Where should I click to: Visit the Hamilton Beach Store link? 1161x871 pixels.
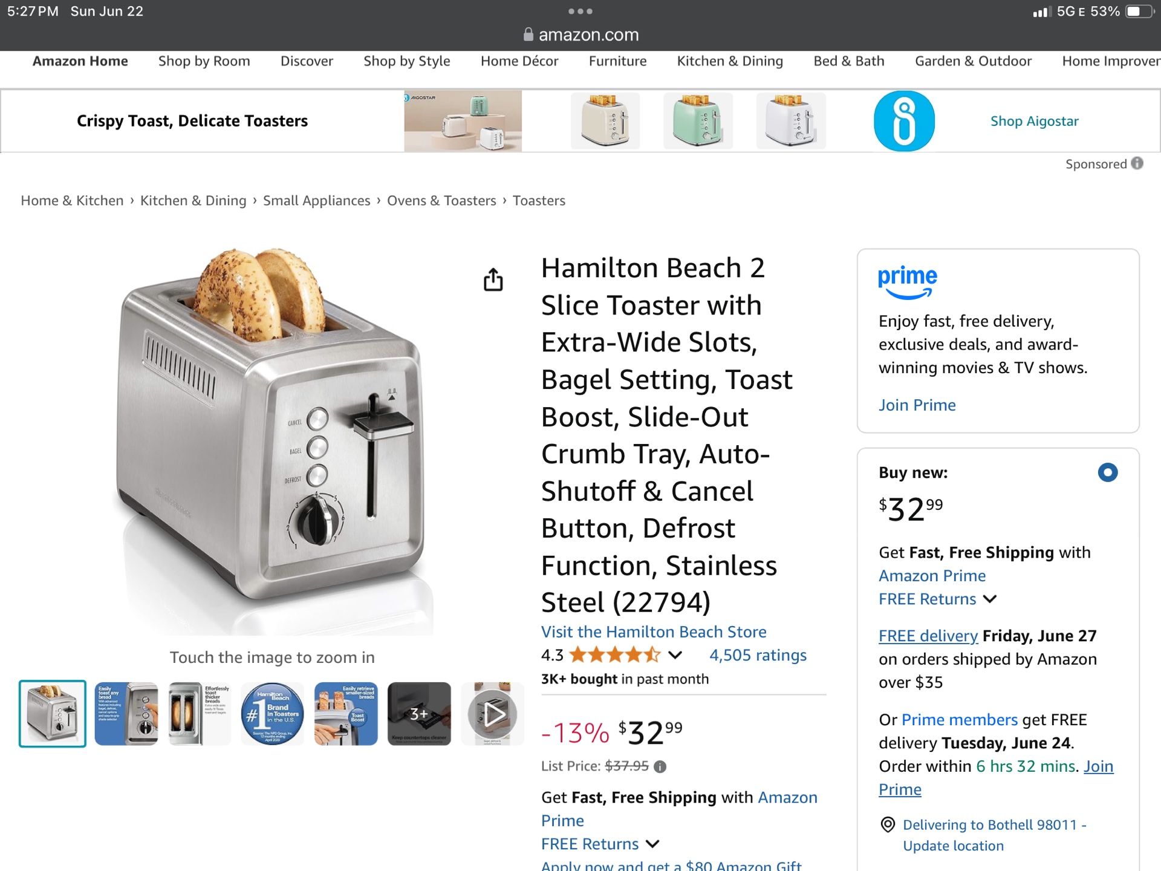pos(654,631)
